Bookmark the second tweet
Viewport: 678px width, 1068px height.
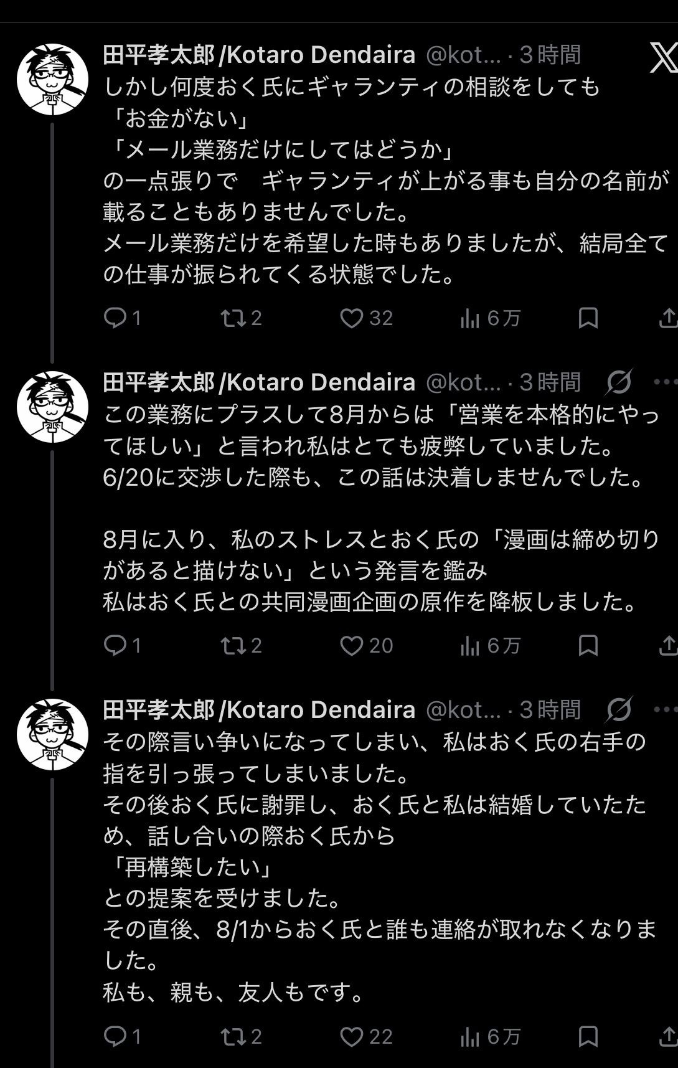pos(588,646)
